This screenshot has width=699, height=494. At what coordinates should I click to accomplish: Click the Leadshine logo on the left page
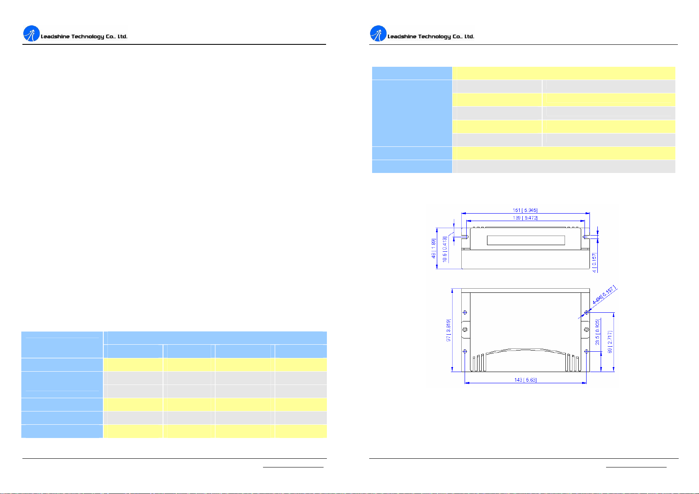point(31,34)
